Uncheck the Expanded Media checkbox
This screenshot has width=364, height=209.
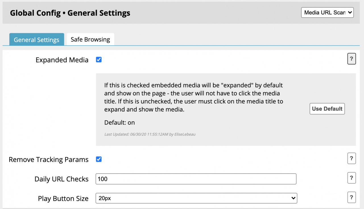point(99,60)
